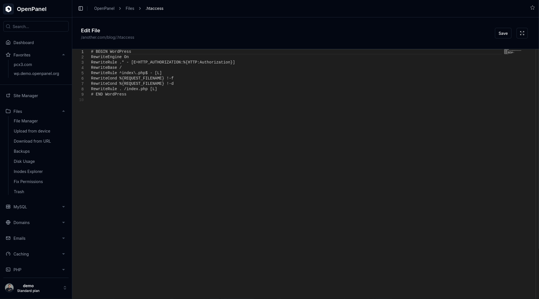Open Download from URL
This screenshot has width=539, height=299.
pyautogui.click(x=32, y=141)
